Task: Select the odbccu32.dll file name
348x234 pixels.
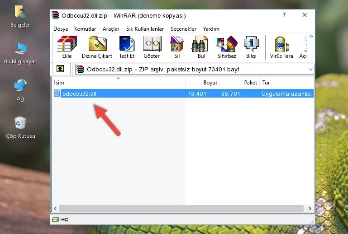Action: (x=79, y=94)
